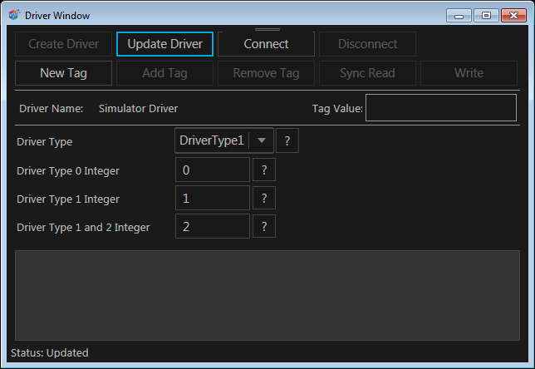The height and width of the screenshot is (369, 535).
Task: Open help for Driver Type 1 Integer
Action: 264,198
